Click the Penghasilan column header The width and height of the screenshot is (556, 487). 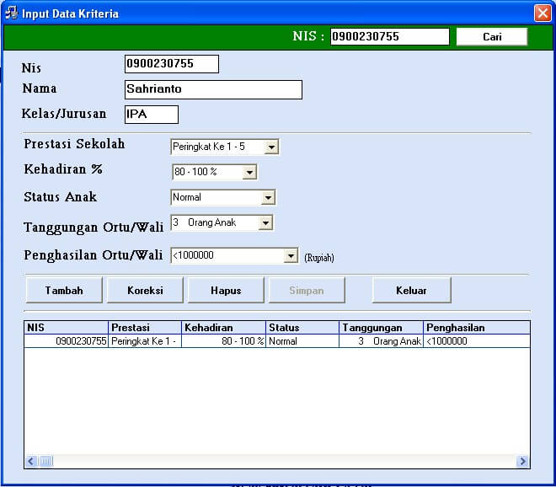(x=477, y=328)
